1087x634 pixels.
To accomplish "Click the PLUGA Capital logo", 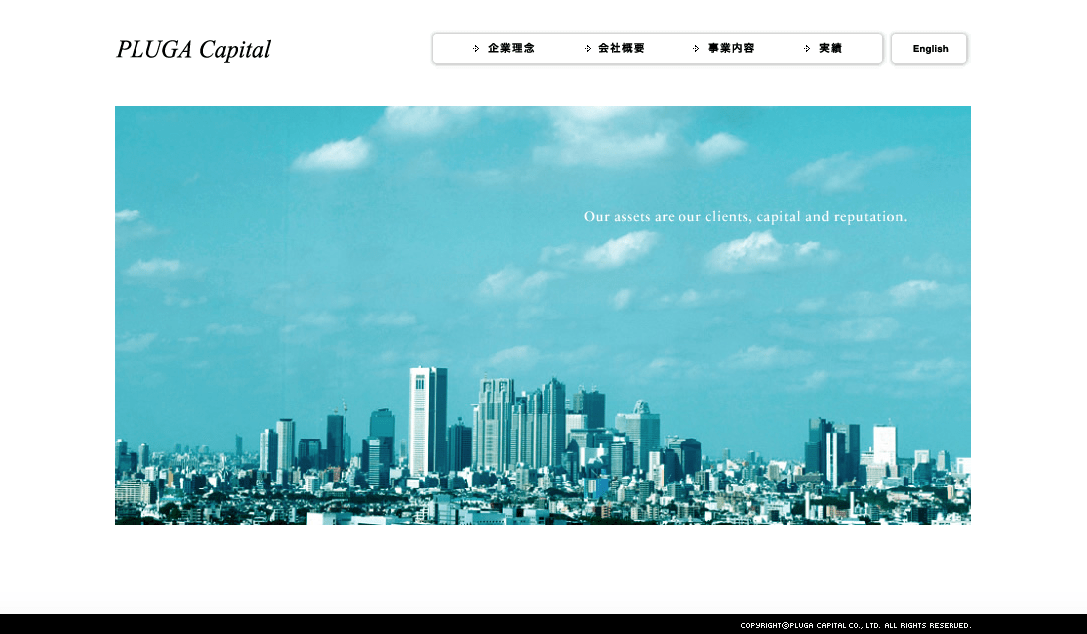I will (x=193, y=49).
